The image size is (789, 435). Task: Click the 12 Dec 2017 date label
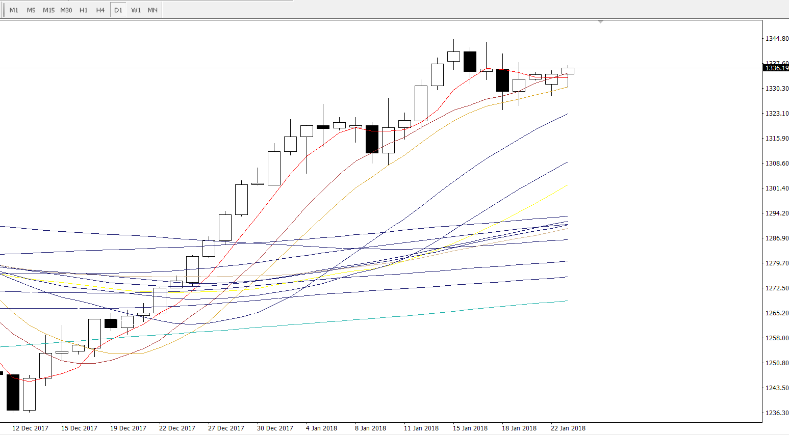(30, 428)
